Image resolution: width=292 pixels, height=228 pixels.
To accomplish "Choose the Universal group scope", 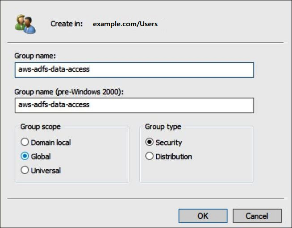I will point(25,170).
